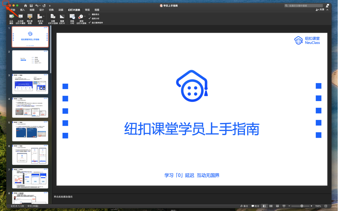Click 隐藏幻灯片 to hide the slide
This screenshot has height=211, width=338.
tap(62, 19)
